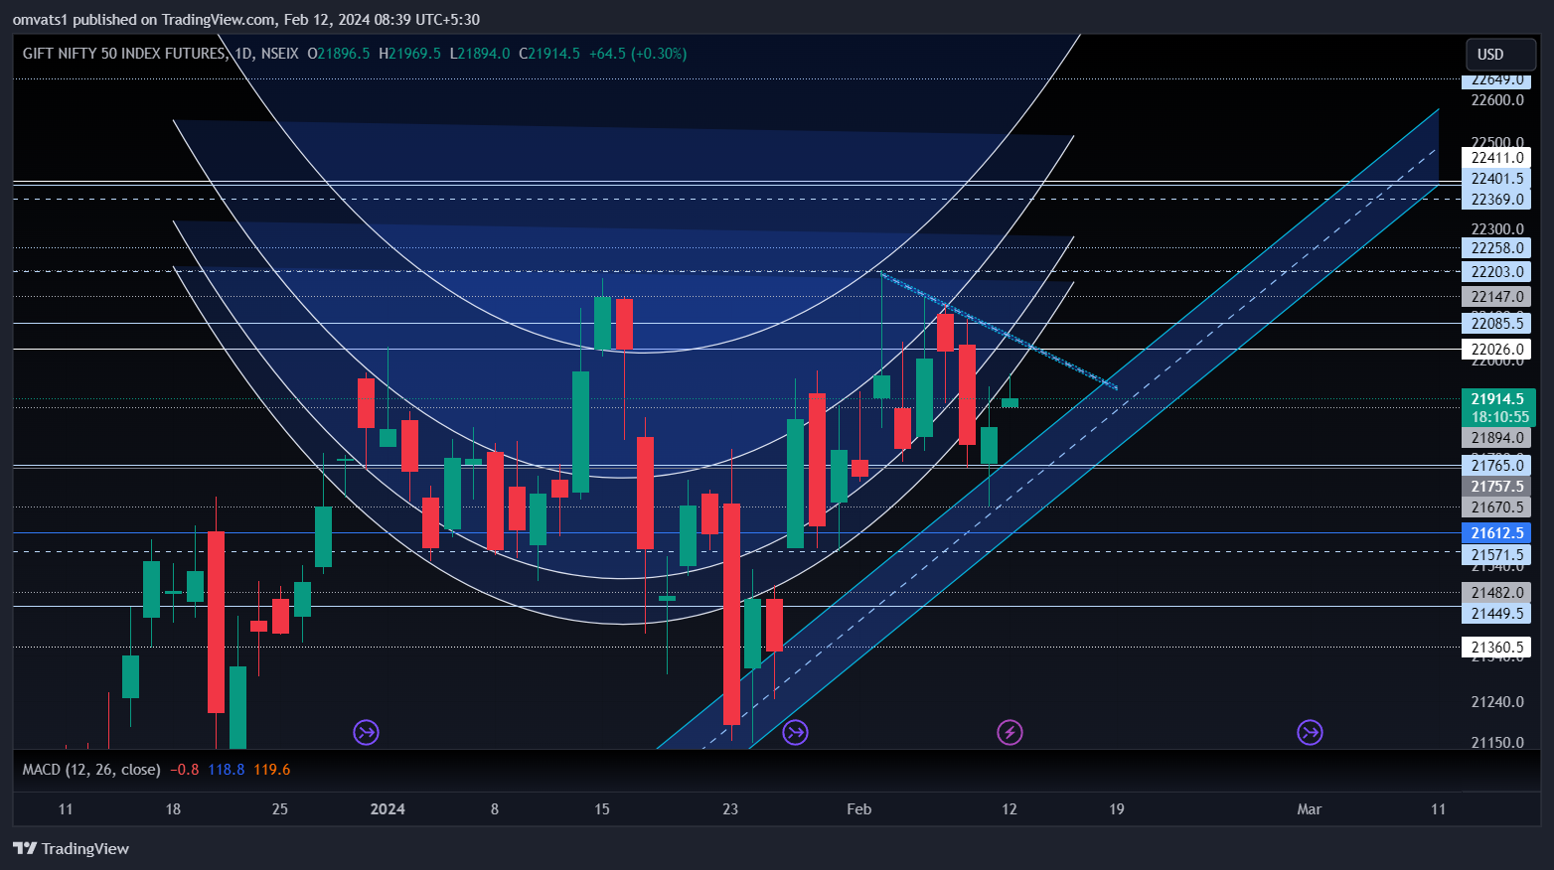The image size is (1554, 870).
Task: Click the 22401.5 price label
Action: 1496,179
